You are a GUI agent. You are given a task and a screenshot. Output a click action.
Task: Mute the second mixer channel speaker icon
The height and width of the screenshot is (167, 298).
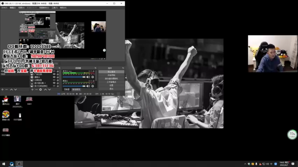point(88,86)
